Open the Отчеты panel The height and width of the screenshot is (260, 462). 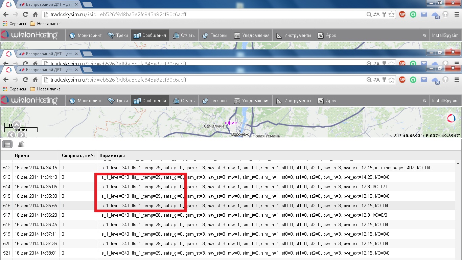click(184, 101)
